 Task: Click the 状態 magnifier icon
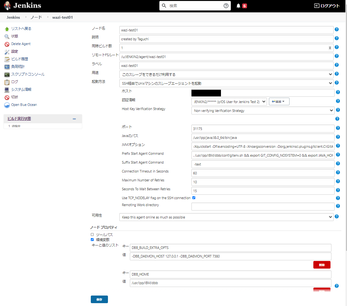tap(7, 36)
